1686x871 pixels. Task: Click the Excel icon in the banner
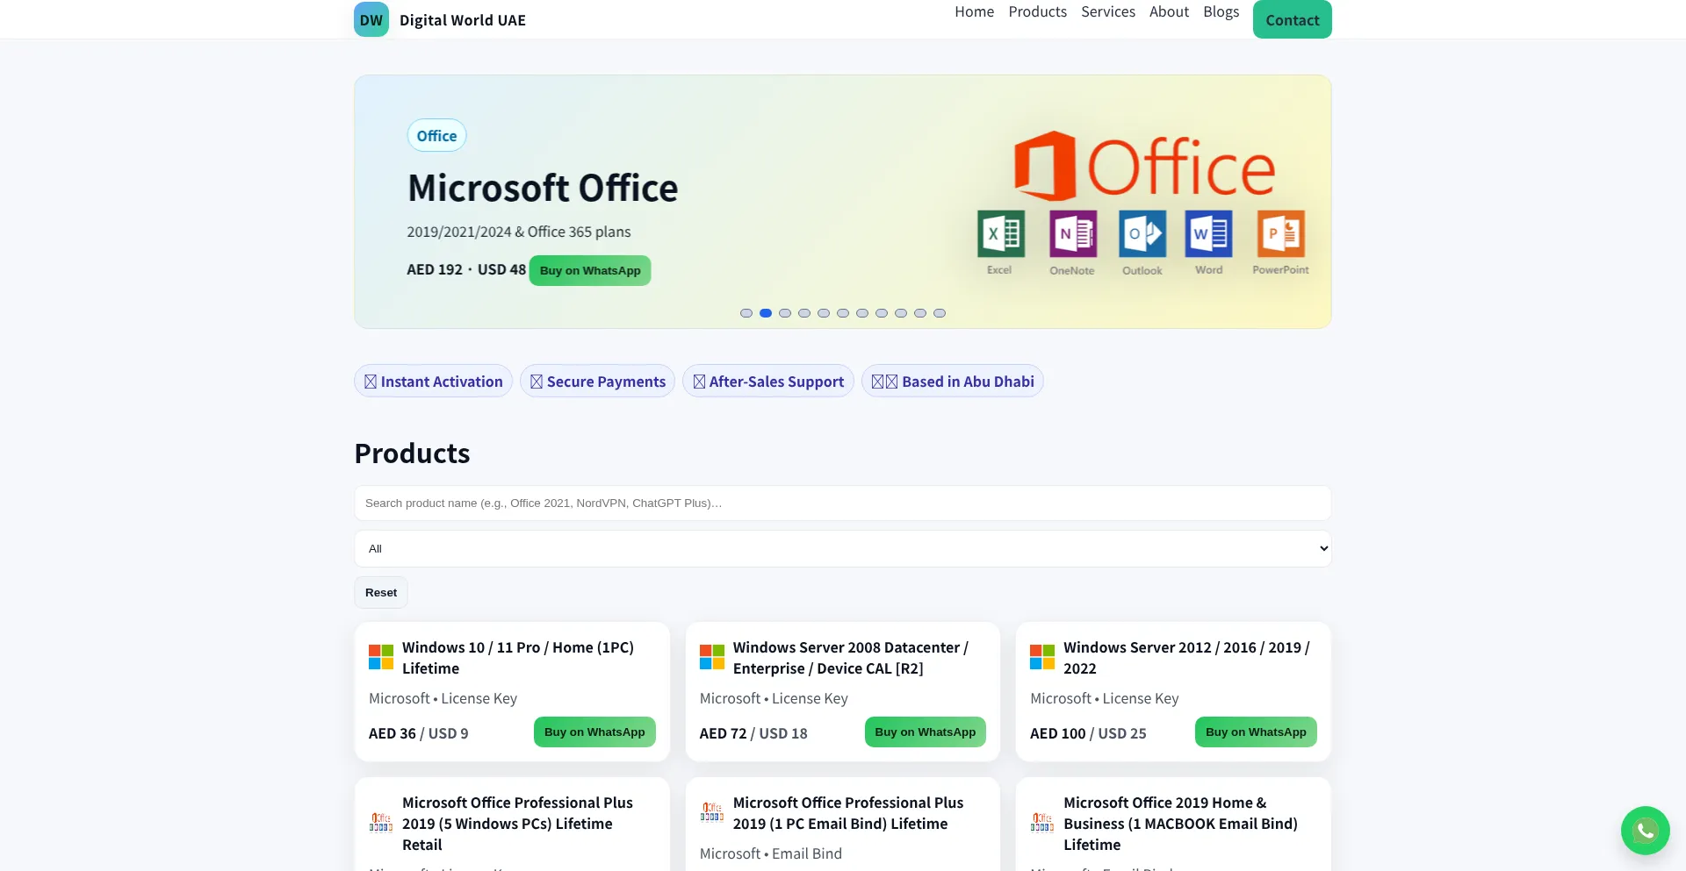1000,233
